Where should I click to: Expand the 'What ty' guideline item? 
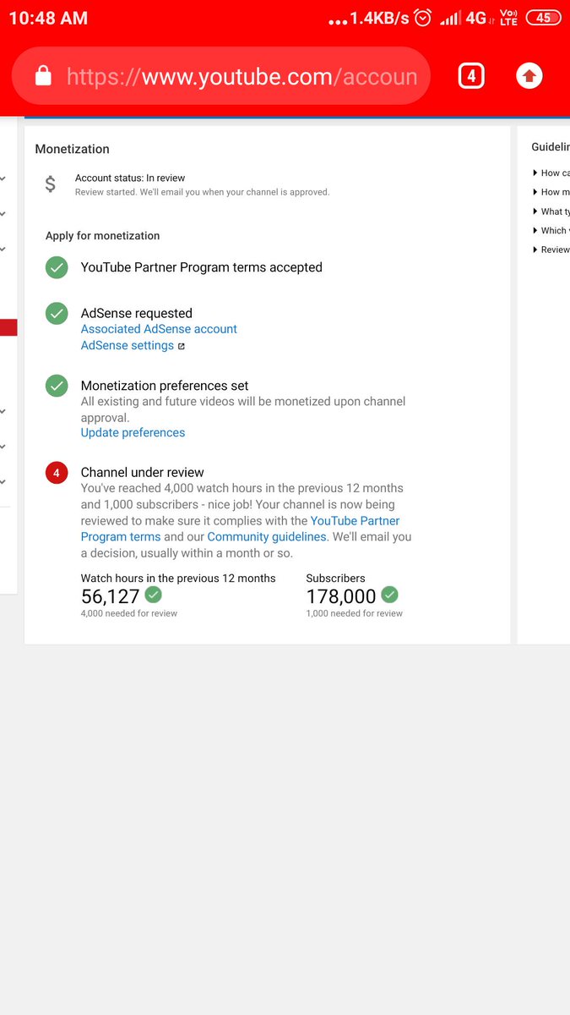pyautogui.click(x=551, y=211)
